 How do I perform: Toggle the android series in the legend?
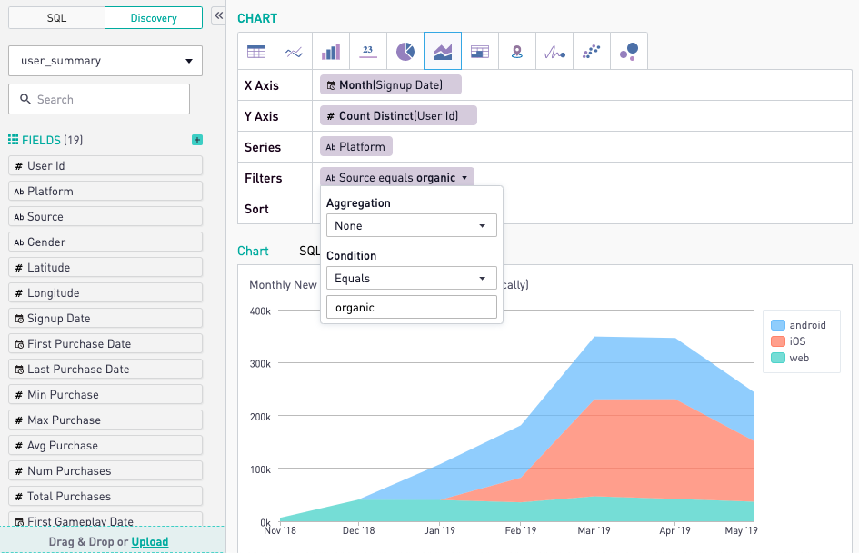pos(799,325)
